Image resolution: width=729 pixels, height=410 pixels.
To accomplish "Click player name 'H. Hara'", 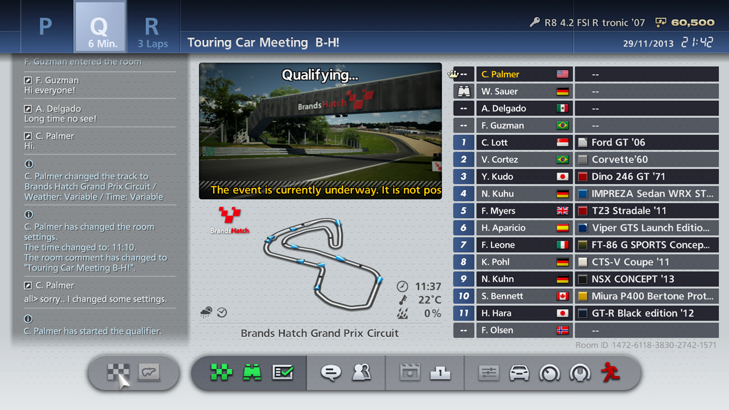I will (496, 313).
